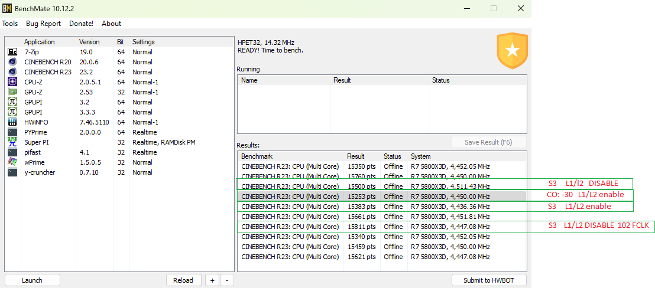Click the PYPrime Realtime settings cell
This screenshot has width=655, height=288.
(x=143, y=132)
